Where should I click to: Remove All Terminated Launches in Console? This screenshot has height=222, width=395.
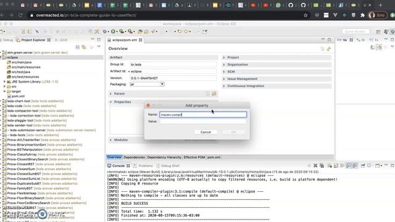(x=322, y=165)
